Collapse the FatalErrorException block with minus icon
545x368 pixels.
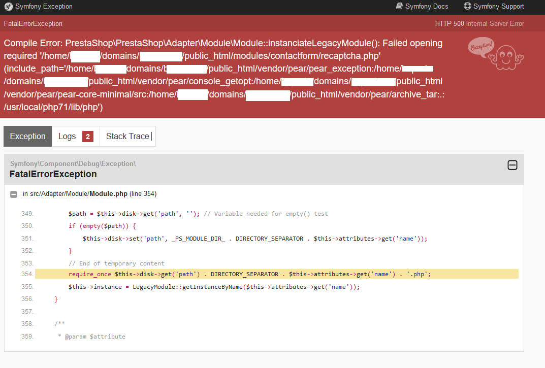click(x=512, y=165)
